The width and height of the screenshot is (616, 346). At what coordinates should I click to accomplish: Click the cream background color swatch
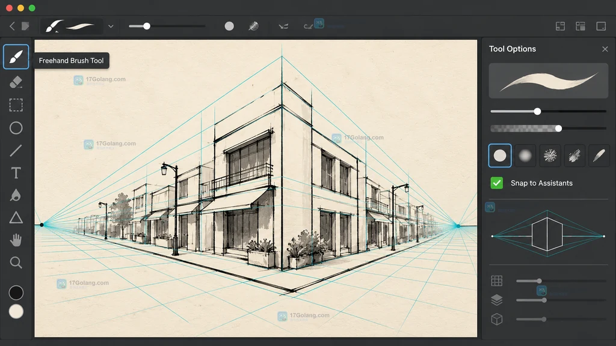pos(16,312)
